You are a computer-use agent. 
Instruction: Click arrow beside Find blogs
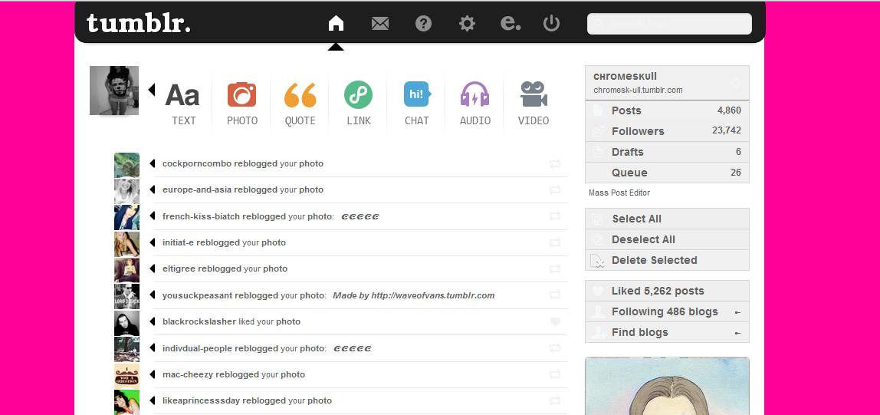(738, 333)
